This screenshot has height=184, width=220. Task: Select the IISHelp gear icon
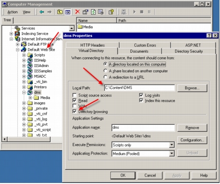pos(30,60)
